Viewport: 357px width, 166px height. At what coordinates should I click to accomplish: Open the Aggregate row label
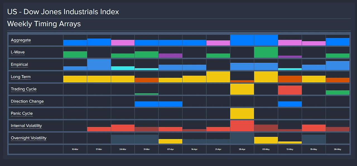(21, 40)
